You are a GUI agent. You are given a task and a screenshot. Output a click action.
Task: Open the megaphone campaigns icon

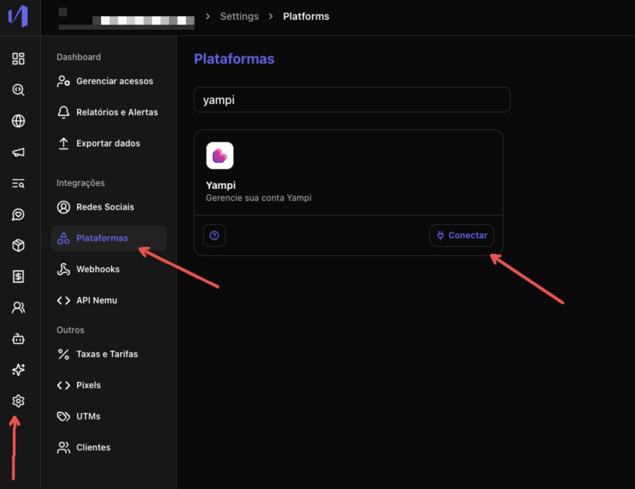click(18, 152)
